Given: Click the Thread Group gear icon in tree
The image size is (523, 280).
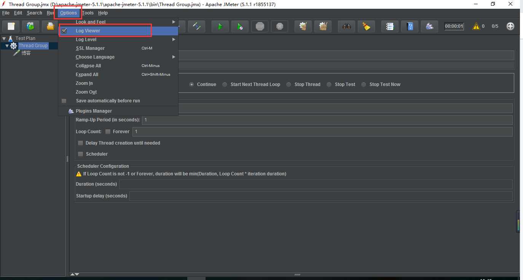Looking at the screenshot, I should pos(13,46).
